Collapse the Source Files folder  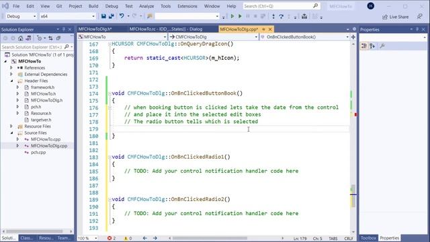click(x=12, y=133)
